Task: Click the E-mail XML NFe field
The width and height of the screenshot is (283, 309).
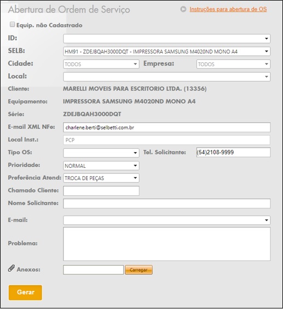Action: (166, 127)
